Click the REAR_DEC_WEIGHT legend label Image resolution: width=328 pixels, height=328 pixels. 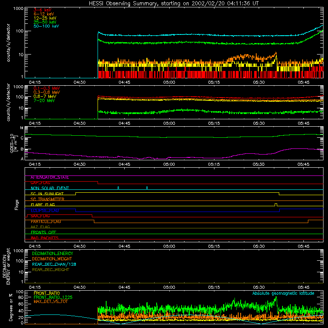pos(50,270)
